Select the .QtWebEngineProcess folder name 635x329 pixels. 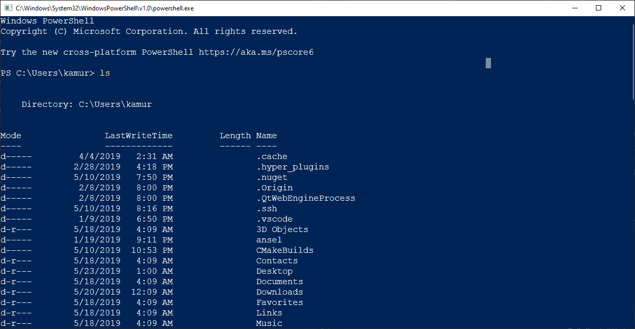pyautogui.click(x=305, y=198)
